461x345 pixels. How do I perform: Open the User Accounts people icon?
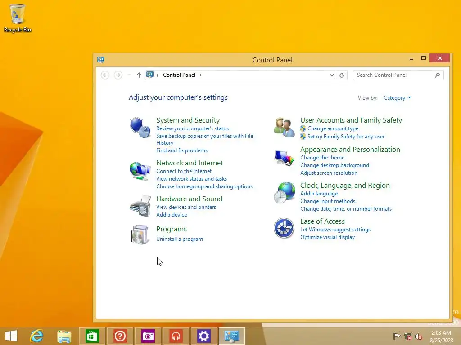tap(284, 127)
